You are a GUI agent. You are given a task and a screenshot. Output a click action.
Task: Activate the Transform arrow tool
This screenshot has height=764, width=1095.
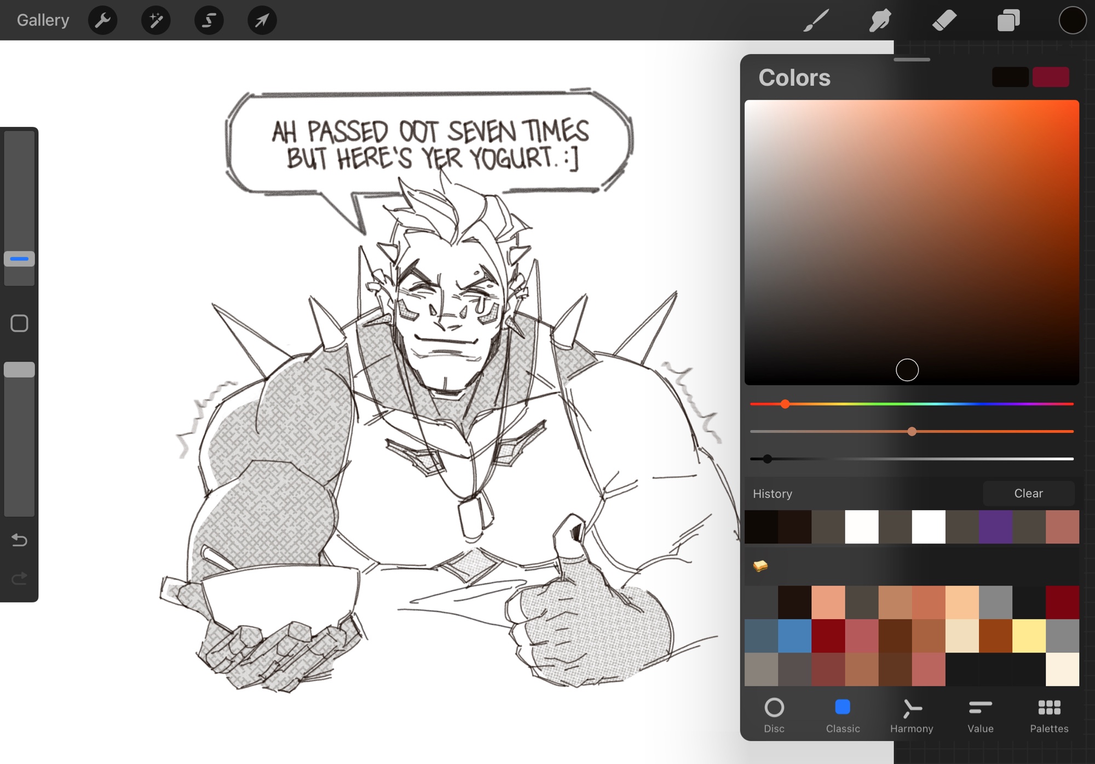tap(262, 21)
